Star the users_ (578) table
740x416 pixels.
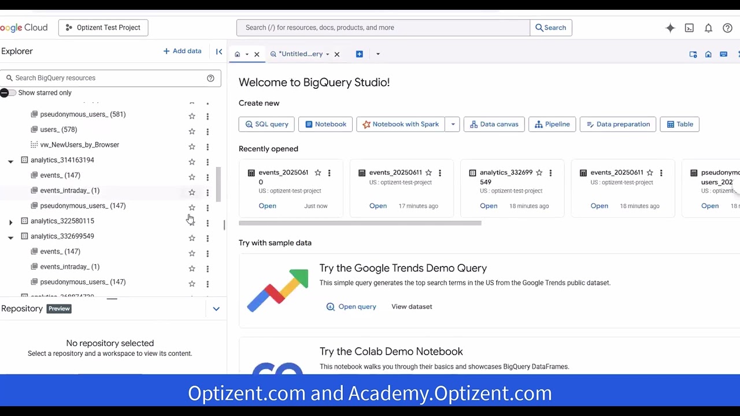click(x=192, y=131)
